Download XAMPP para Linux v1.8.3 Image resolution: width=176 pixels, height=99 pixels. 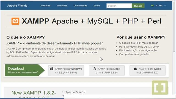[x=107, y=70]
